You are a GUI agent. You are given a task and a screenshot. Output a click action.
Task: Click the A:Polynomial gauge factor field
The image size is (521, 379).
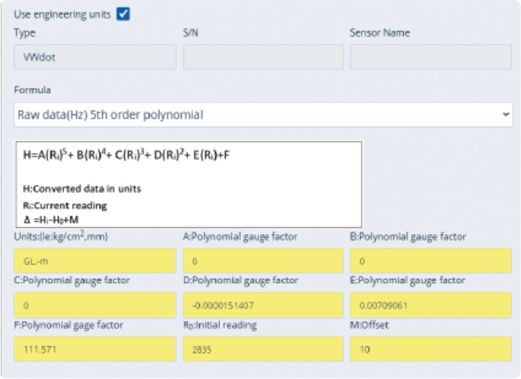click(x=262, y=261)
